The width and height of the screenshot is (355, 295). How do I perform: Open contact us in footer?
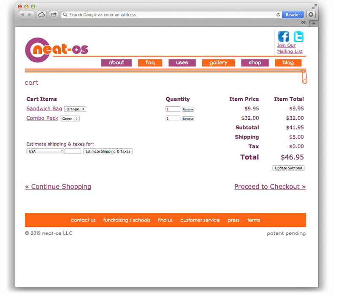[x=83, y=220]
